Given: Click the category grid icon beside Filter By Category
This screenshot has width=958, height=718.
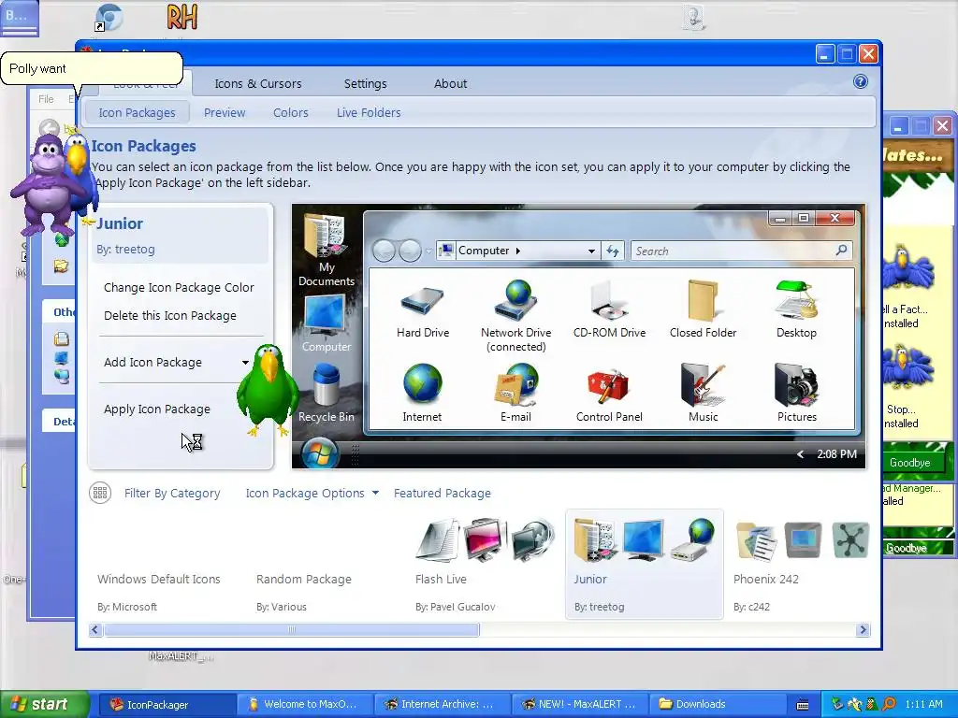Looking at the screenshot, I should coord(100,493).
